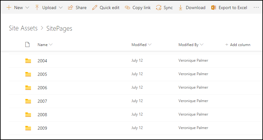Click the 2004 folder icon

(x=28, y=61)
